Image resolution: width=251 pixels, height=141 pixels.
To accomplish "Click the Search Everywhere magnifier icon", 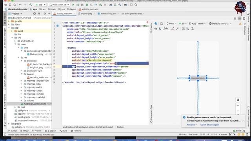I will [136, 5].
